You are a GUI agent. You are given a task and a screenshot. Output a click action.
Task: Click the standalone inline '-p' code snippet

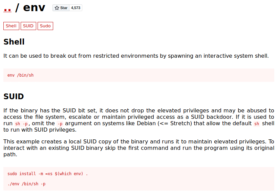(x=60, y=124)
